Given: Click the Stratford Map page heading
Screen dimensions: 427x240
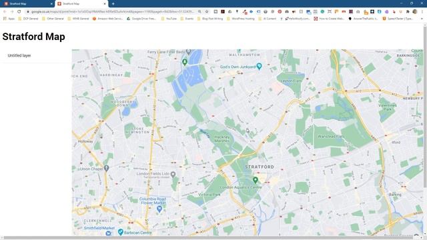Looking at the screenshot, I should coord(33,37).
